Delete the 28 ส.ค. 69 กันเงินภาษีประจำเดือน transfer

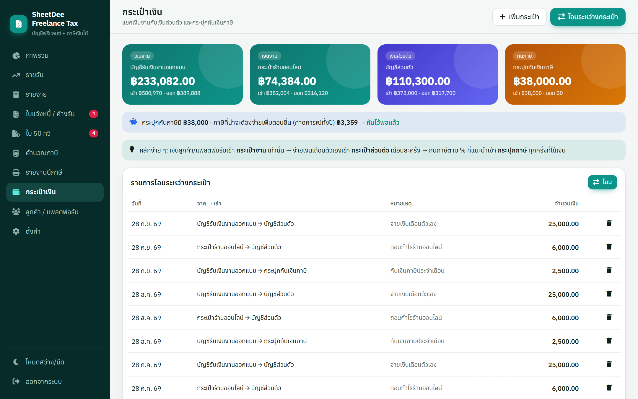(x=609, y=341)
